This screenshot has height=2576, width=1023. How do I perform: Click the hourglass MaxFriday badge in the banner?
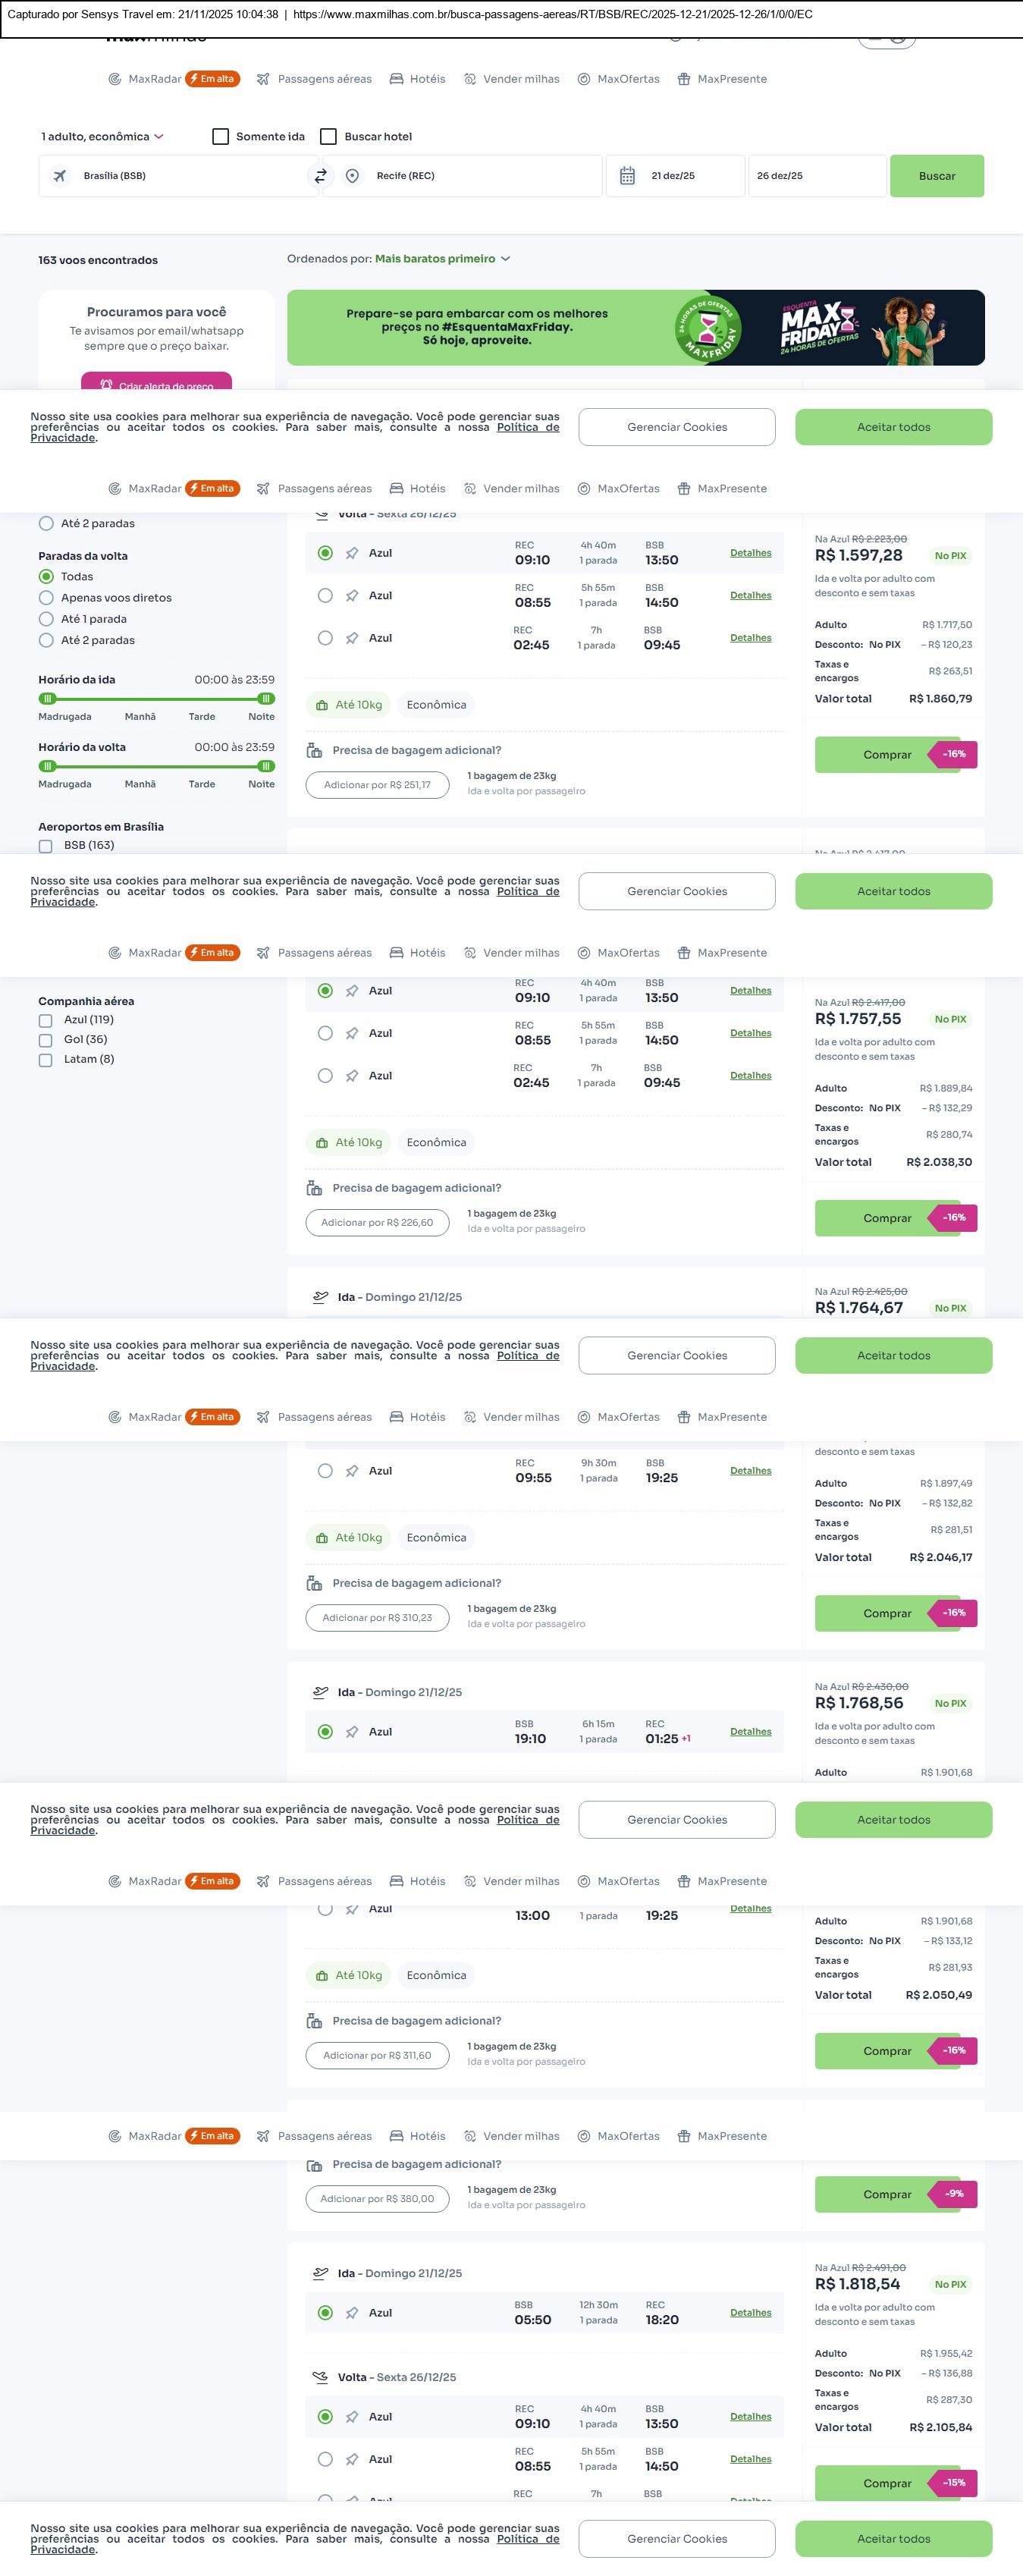coord(707,328)
